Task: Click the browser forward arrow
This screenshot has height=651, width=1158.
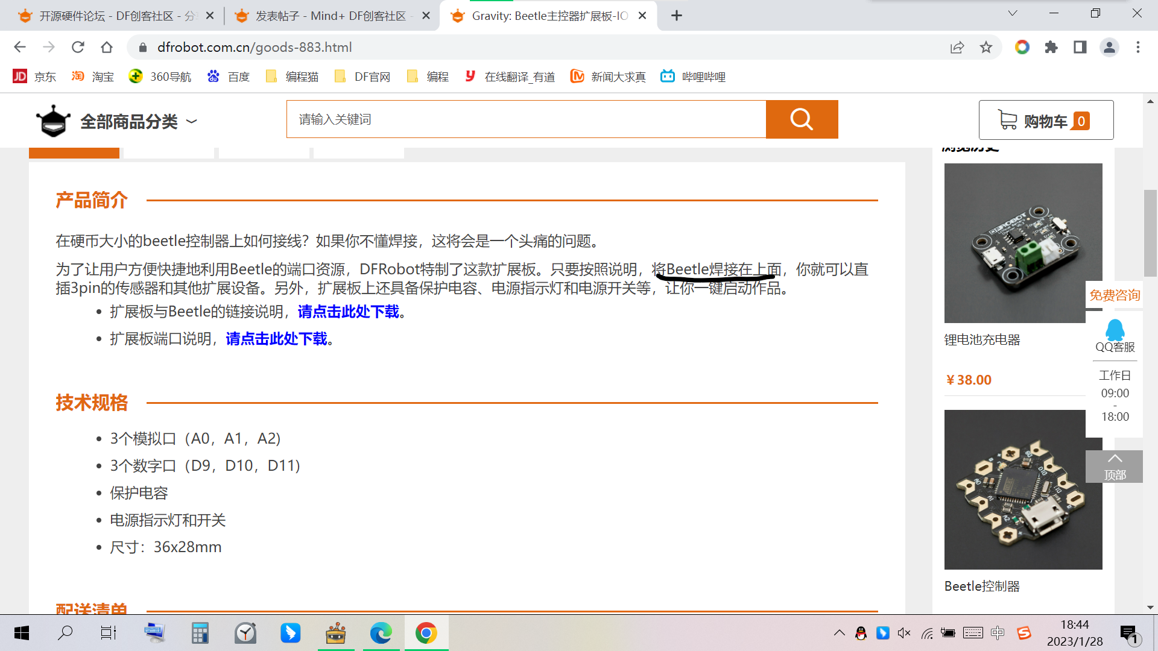Action: [x=49, y=47]
